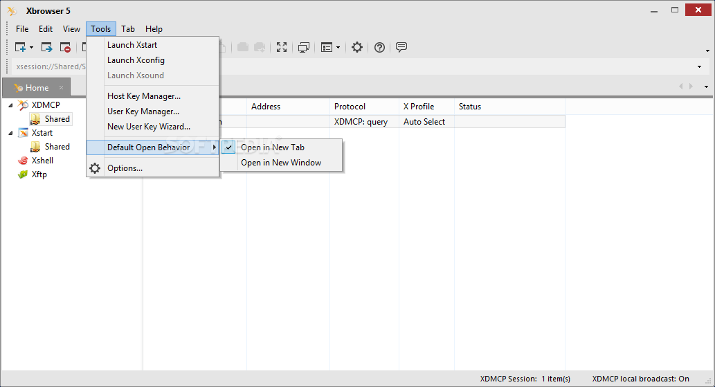Open the Tab menu
The height and width of the screenshot is (387, 715).
tap(128, 28)
